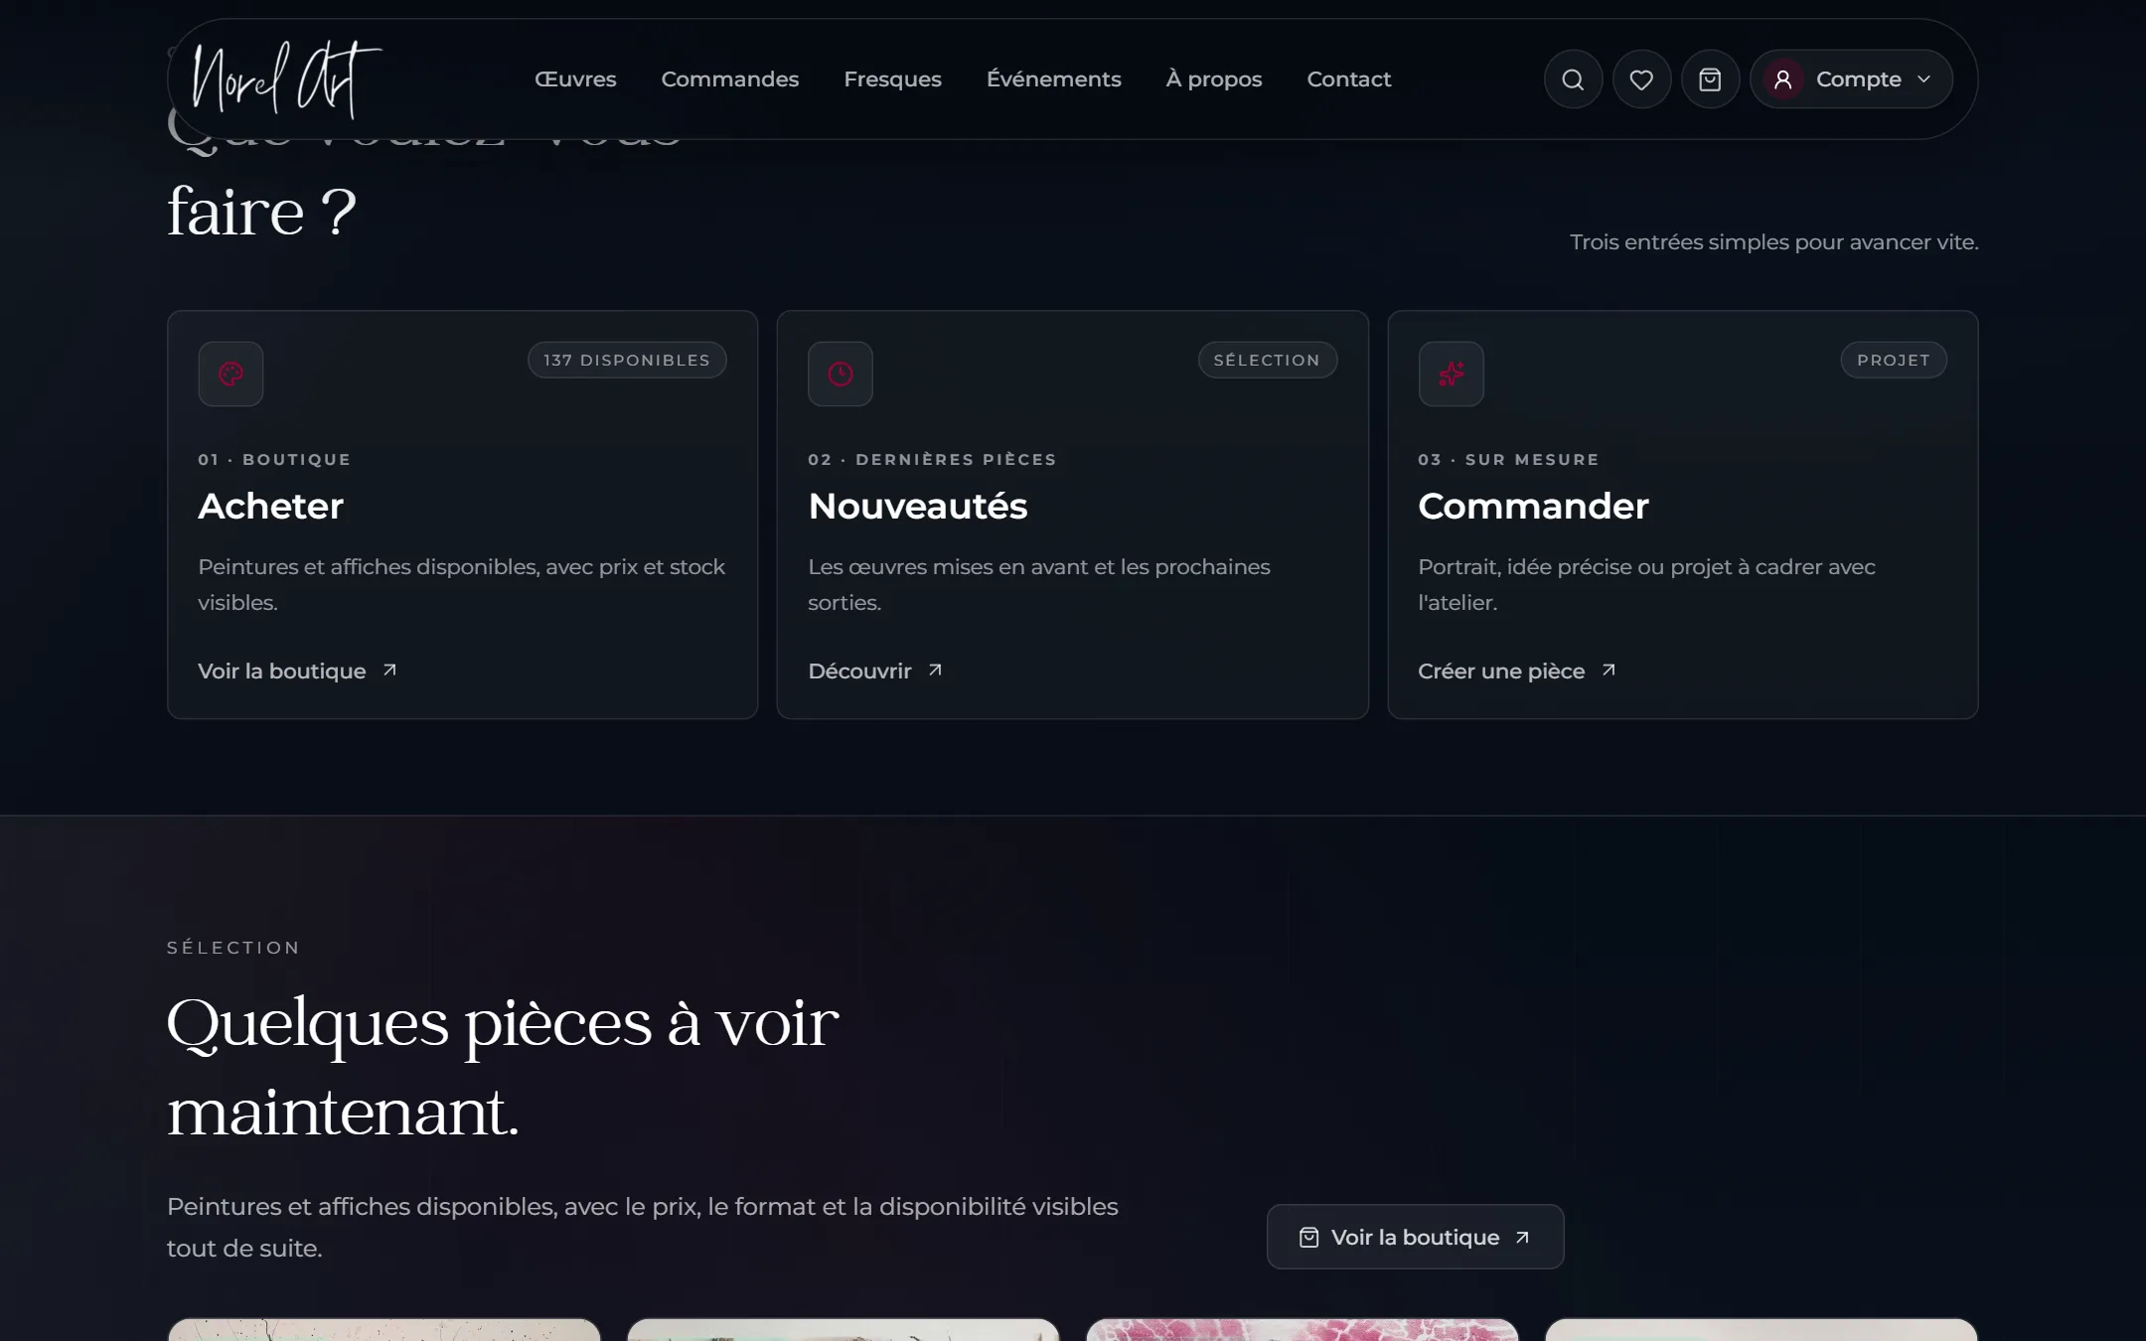Click the Quelques pièces à voir maintenant heading
The width and height of the screenshot is (2146, 1341).
tap(503, 1067)
